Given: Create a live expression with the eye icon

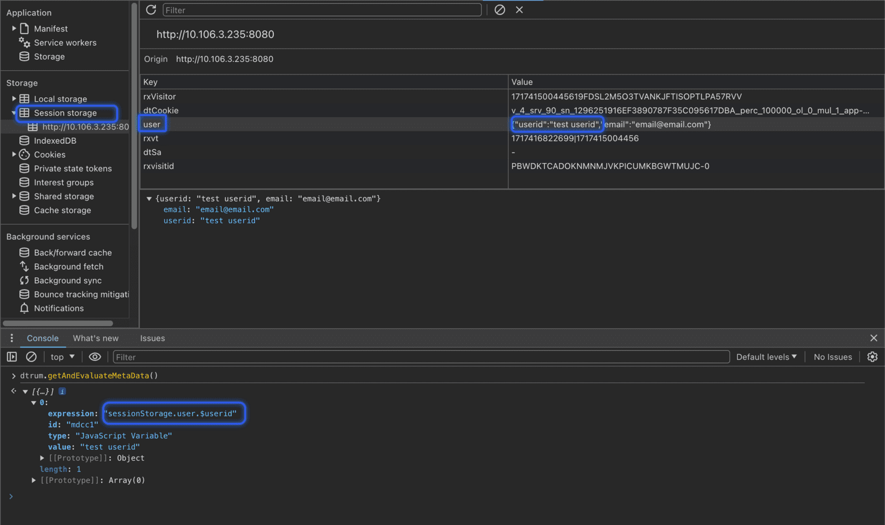Looking at the screenshot, I should [95, 356].
